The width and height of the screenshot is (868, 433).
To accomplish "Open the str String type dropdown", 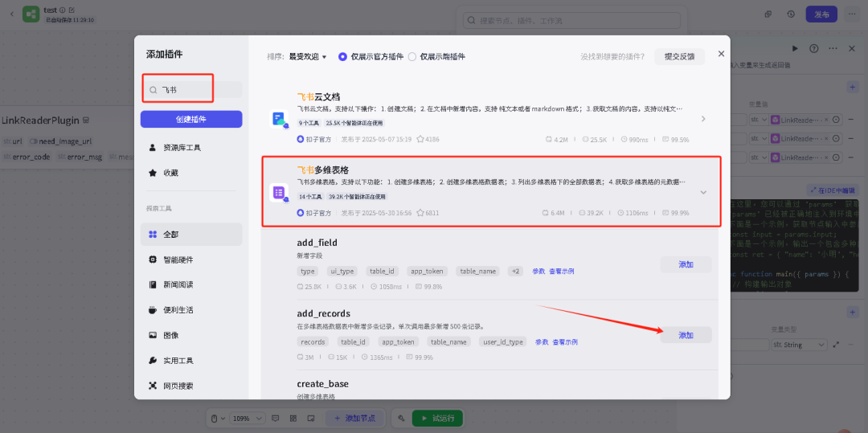I will click(x=800, y=345).
